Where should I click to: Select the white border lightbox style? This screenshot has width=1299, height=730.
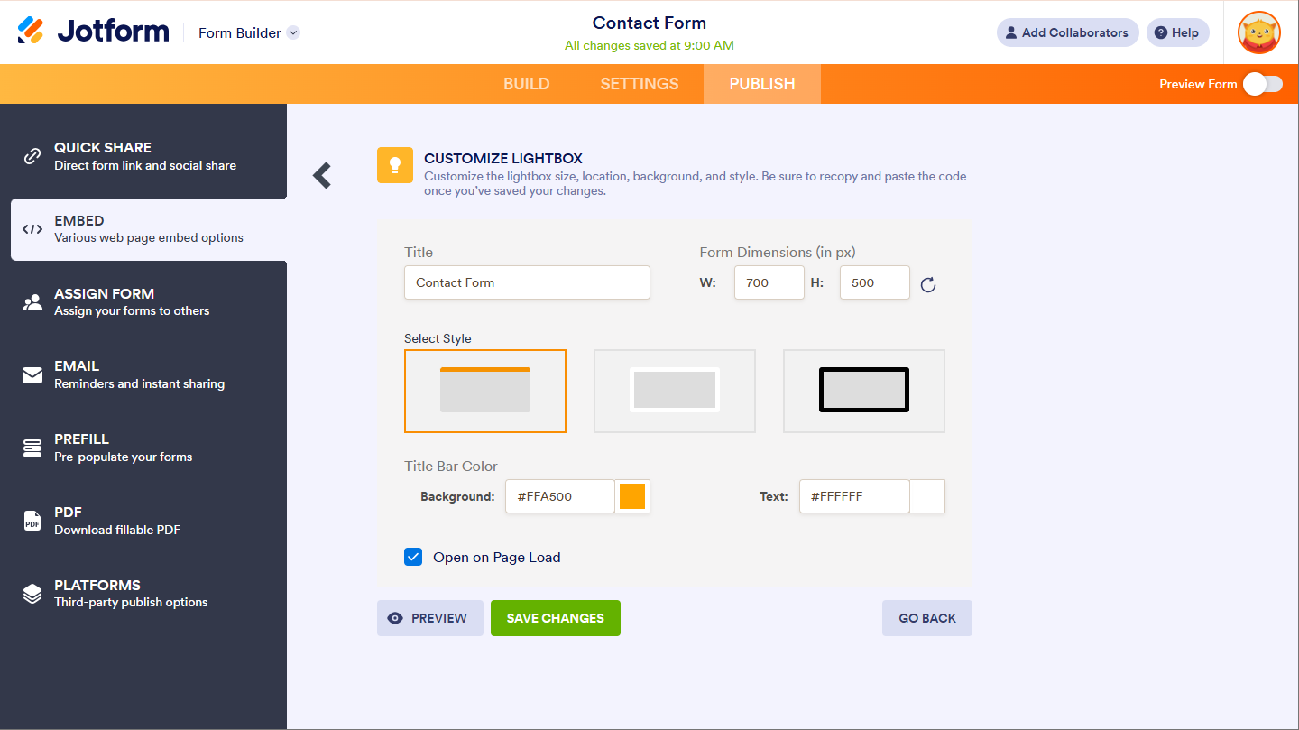pos(675,391)
